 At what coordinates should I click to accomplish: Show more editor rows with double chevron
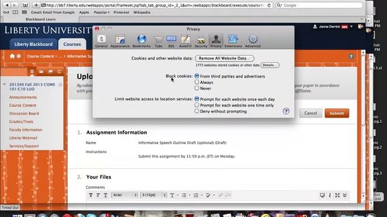tap(345, 195)
